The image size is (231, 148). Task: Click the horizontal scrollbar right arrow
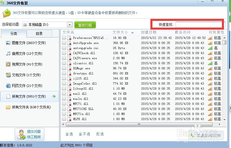coord(219,124)
